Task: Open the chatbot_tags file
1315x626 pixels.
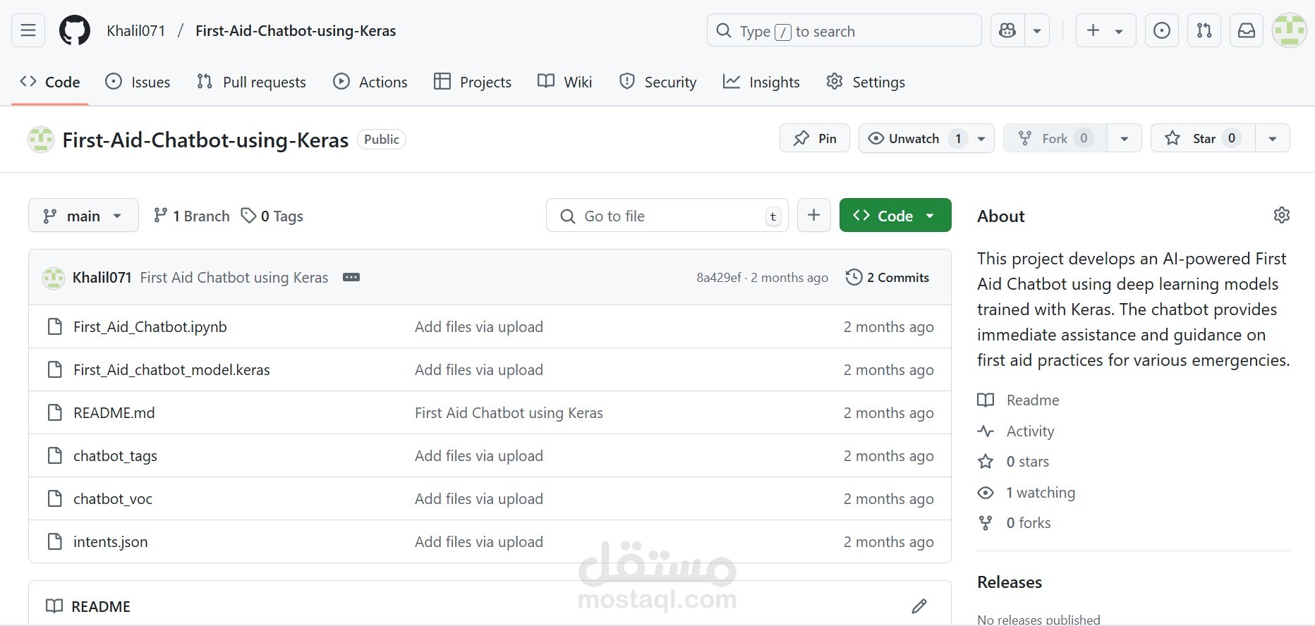Action: click(115, 455)
